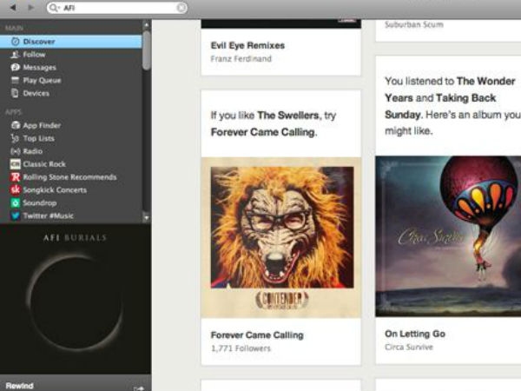Open Evil Eye Remixes album link
This screenshot has height=391, width=521.
[x=247, y=45]
